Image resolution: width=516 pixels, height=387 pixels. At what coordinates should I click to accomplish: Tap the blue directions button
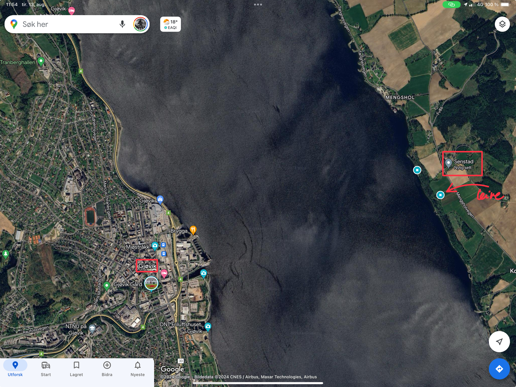[499, 369]
